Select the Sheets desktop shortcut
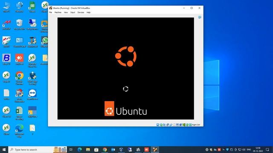Viewport: 273px width, 153px height. (x=32, y=7)
